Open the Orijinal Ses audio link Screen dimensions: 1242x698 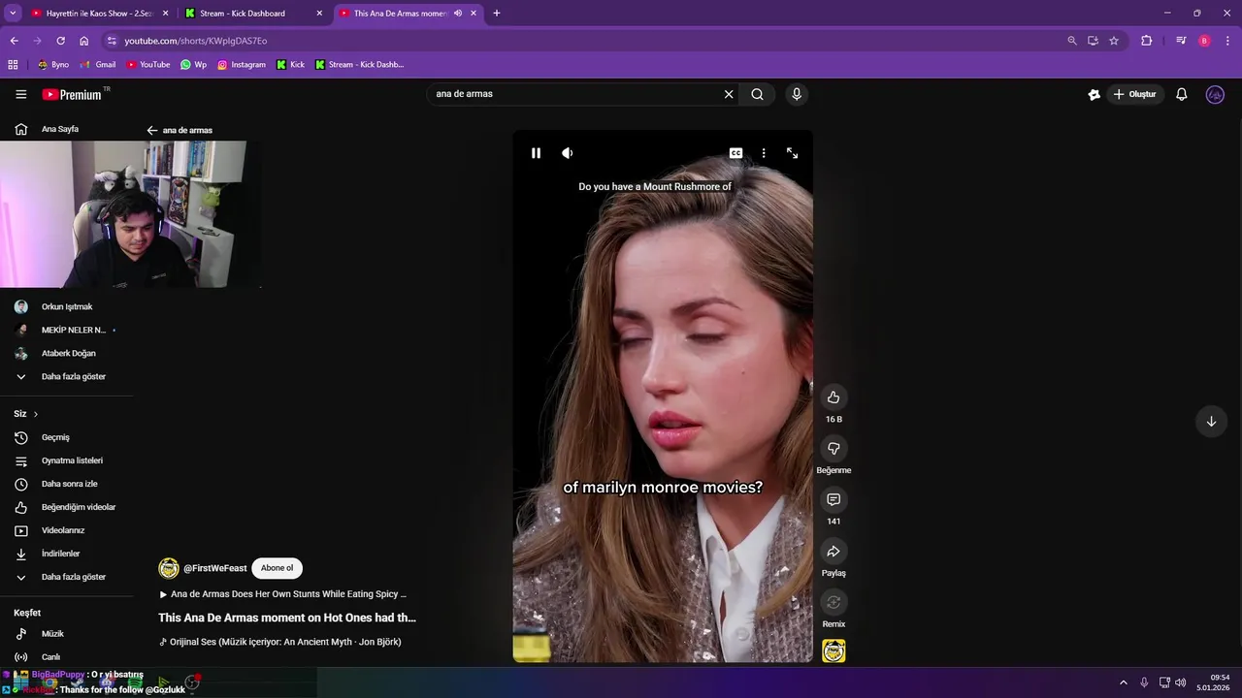280,642
